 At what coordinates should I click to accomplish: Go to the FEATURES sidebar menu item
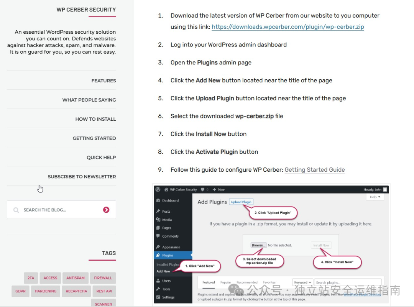tap(103, 81)
